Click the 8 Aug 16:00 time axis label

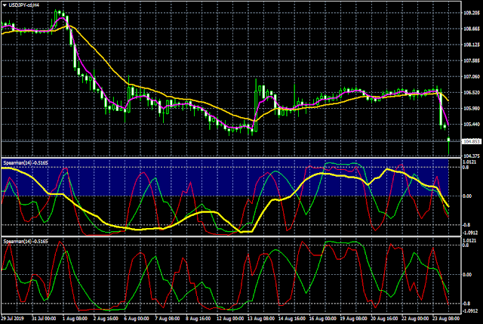[x=198, y=319]
